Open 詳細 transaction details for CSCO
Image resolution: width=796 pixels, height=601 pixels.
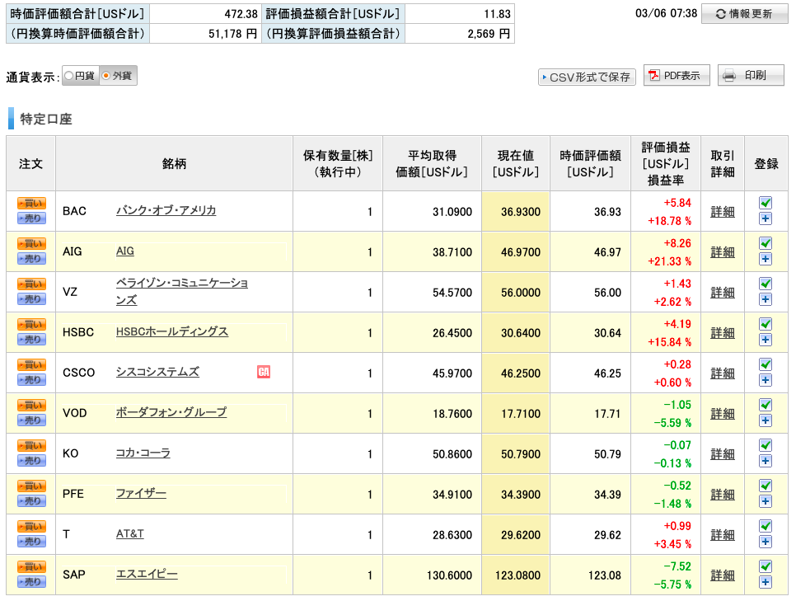723,373
